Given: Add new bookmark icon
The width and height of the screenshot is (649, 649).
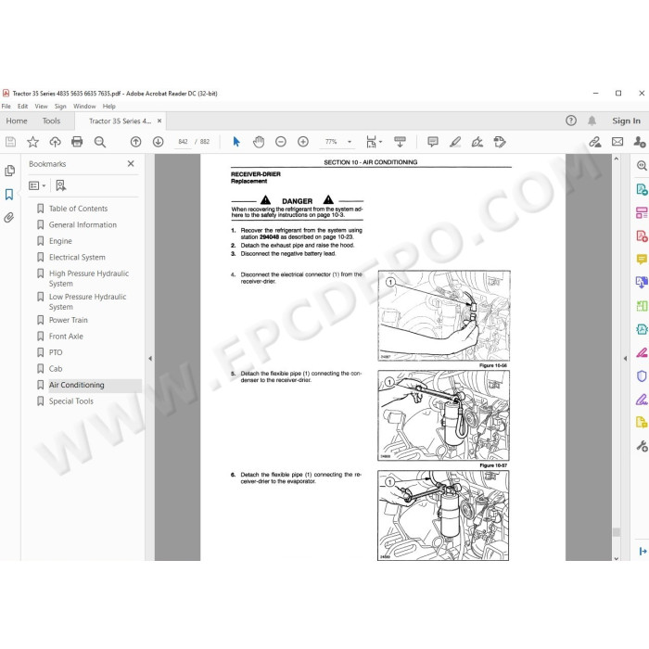Looking at the screenshot, I should tap(61, 185).
